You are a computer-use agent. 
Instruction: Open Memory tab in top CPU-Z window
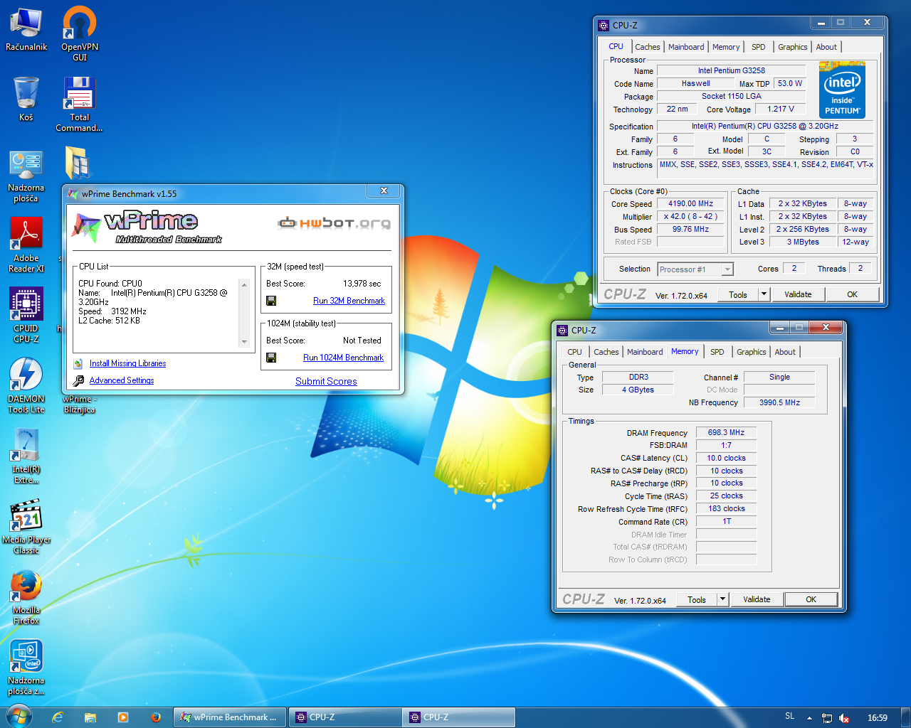tap(726, 47)
